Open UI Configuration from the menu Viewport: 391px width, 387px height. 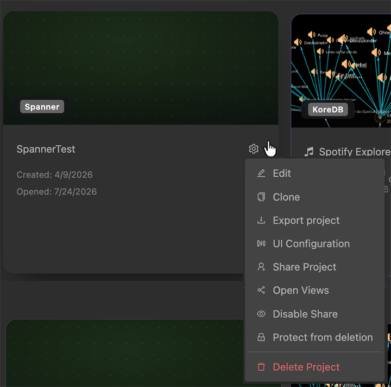pyautogui.click(x=314, y=244)
